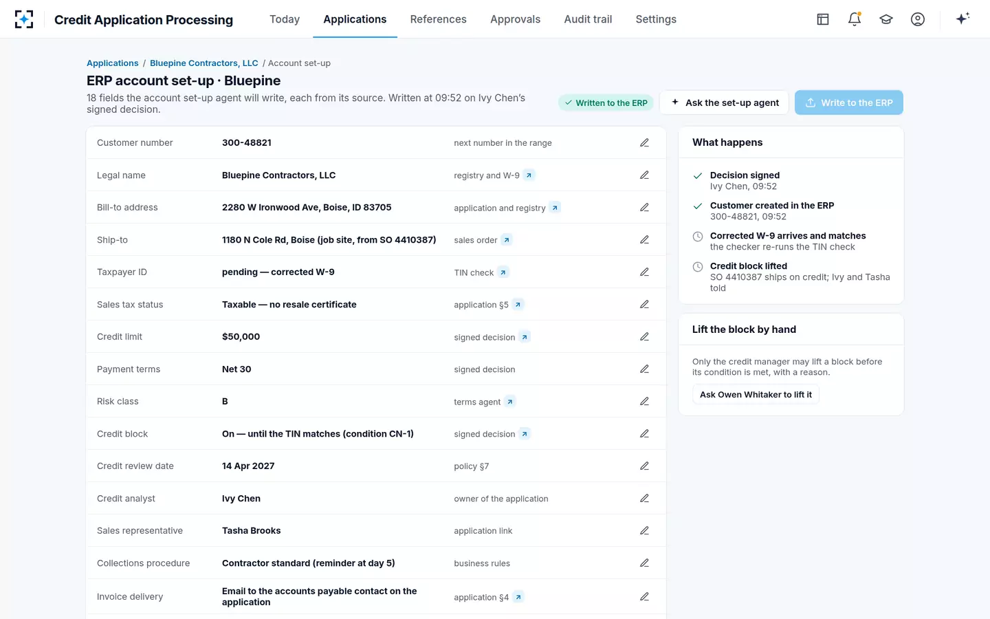
Task: Edit the Credit analyst pencil icon
Action: pyautogui.click(x=644, y=498)
